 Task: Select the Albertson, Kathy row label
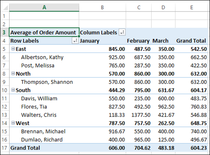(x=42, y=57)
